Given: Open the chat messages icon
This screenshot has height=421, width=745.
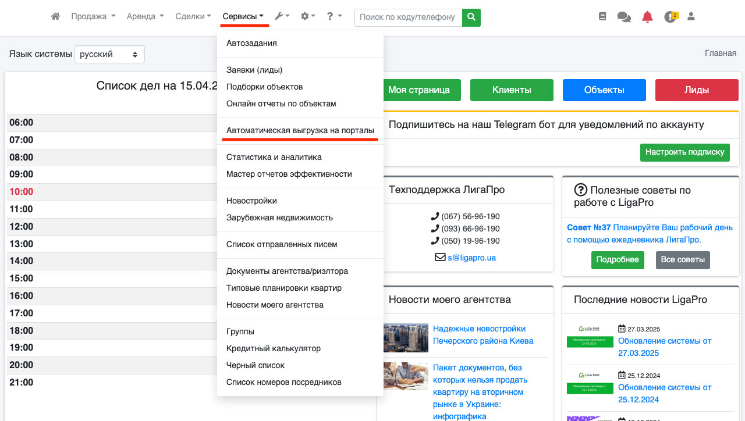Looking at the screenshot, I should [624, 17].
